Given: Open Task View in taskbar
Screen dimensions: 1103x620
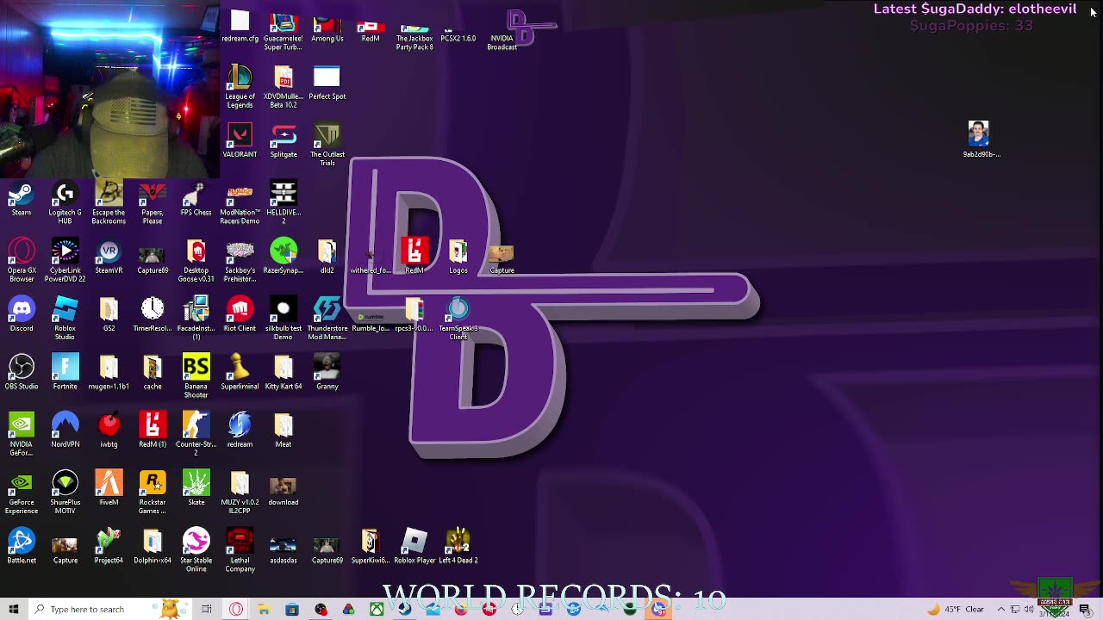Looking at the screenshot, I should [207, 610].
